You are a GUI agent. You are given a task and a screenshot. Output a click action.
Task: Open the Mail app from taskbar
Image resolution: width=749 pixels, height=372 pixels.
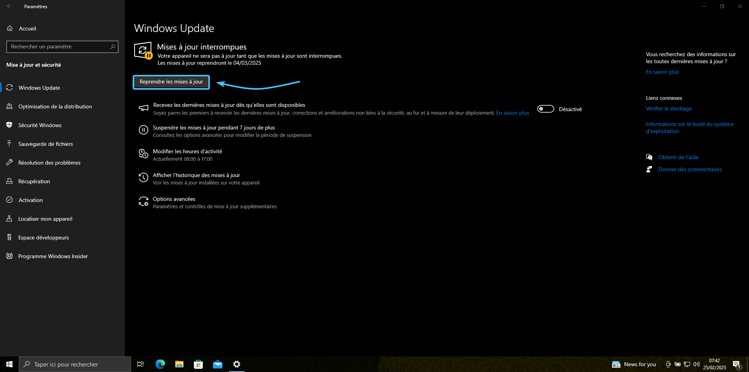point(218,364)
